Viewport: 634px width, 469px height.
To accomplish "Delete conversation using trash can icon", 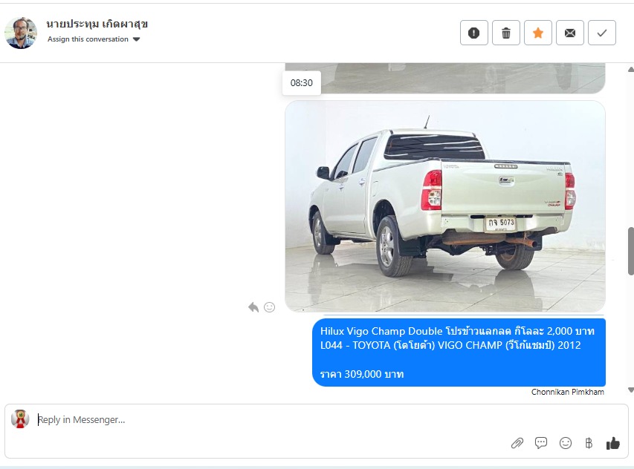I will click(506, 33).
